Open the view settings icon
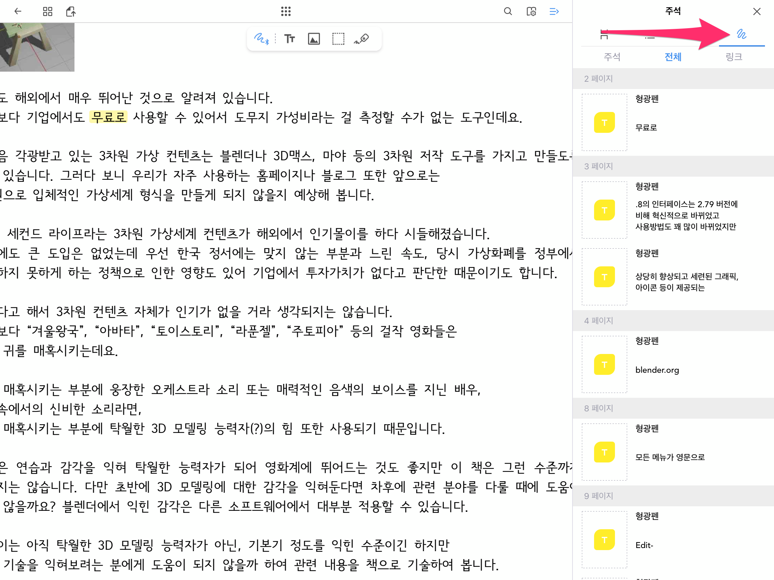Screen dimensions: 774x580 531,11
